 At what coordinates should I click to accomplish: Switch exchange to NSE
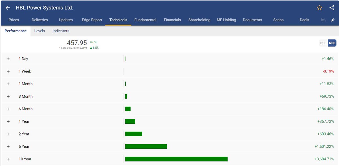[x=332, y=43]
